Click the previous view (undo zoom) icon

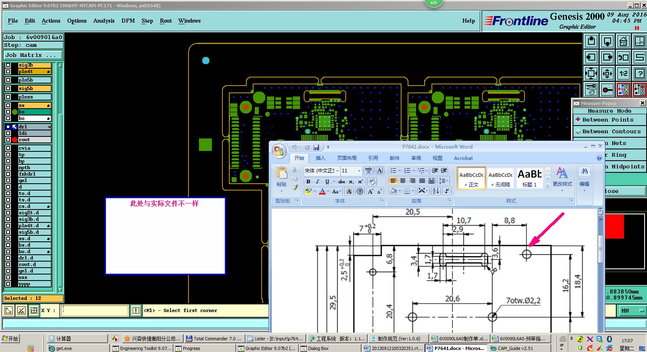(x=623, y=57)
